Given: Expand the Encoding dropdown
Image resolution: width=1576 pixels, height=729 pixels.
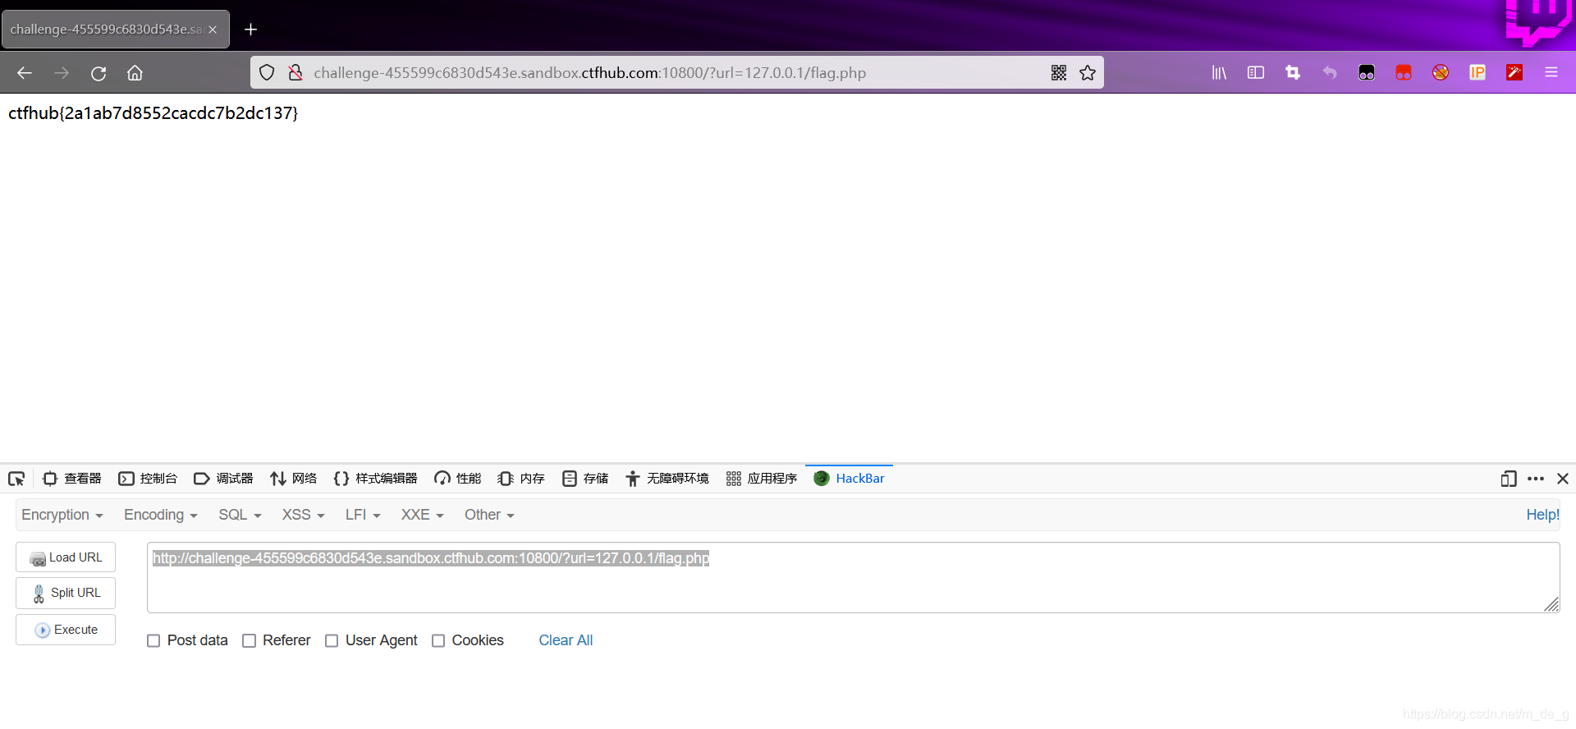Looking at the screenshot, I should (x=161, y=515).
